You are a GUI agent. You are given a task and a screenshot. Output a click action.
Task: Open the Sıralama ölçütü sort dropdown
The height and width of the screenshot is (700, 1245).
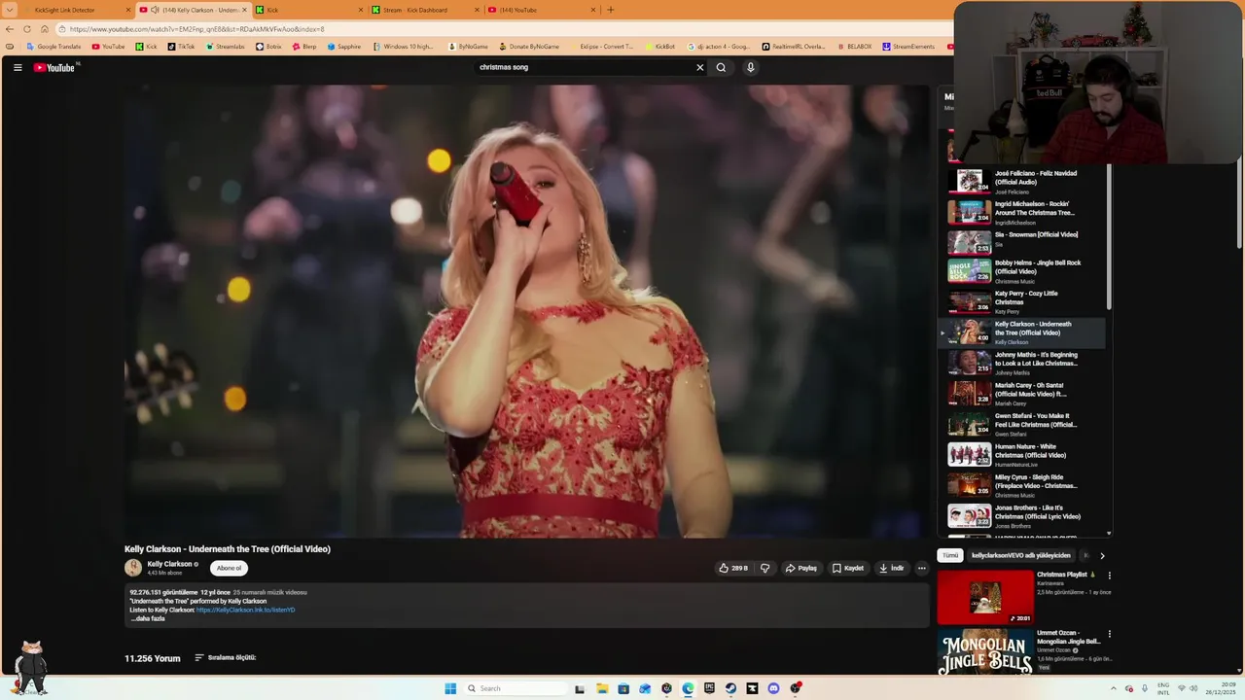tap(225, 657)
